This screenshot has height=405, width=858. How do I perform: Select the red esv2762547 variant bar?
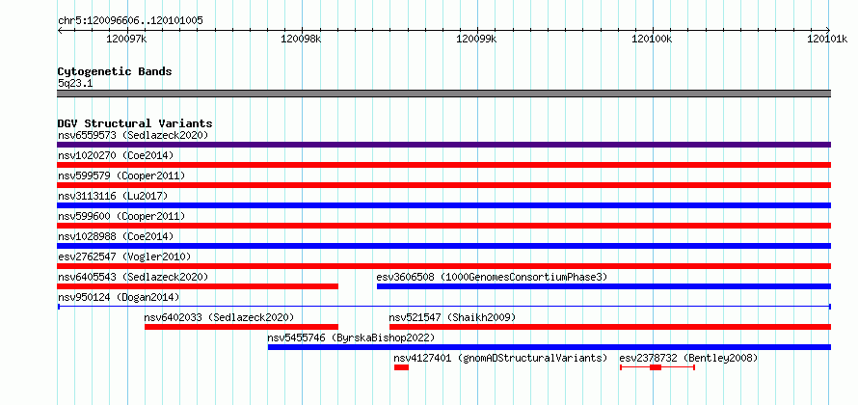tap(443, 266)
